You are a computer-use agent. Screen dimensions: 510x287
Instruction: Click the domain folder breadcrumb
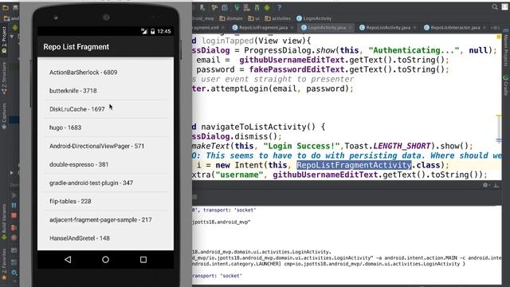[231, 18]
